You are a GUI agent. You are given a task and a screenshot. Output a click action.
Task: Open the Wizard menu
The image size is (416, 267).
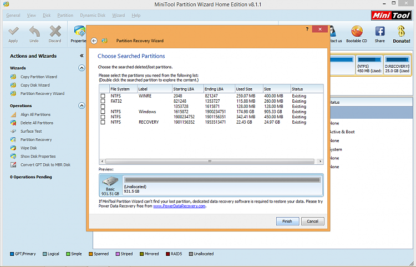point(118,16)
